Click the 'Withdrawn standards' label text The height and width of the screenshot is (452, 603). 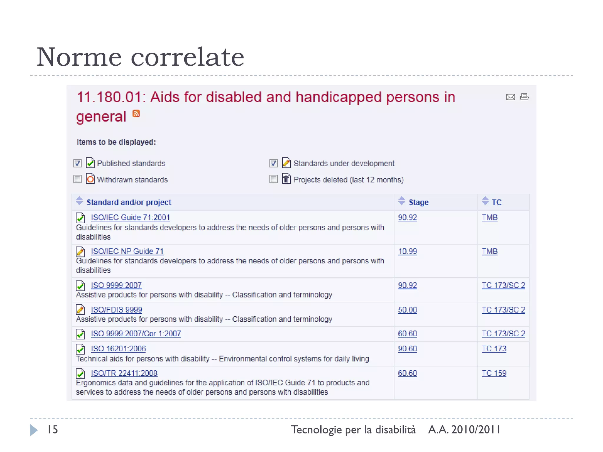(132, 180)
